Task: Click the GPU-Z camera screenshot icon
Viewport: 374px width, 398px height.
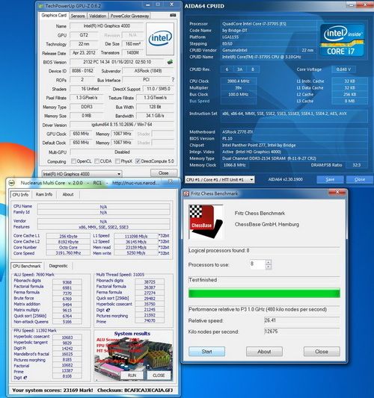Action: click(x=173, y=16)
